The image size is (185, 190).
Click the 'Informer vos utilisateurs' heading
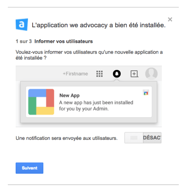click(x=63, y=41)
